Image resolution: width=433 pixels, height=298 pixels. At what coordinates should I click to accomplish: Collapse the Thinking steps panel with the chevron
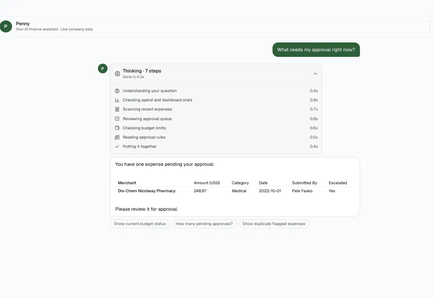point(315,74)
